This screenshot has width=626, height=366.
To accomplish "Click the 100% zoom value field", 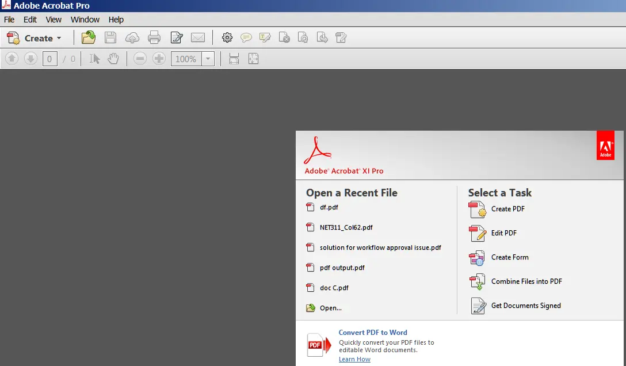I will 186,59.
